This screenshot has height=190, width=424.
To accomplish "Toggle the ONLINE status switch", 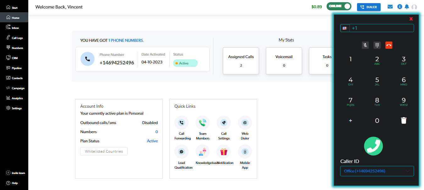I will (339, 7).
